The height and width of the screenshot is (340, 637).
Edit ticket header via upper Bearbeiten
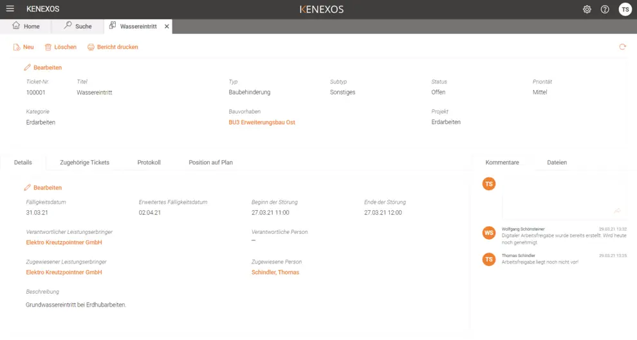click(43, 67)
